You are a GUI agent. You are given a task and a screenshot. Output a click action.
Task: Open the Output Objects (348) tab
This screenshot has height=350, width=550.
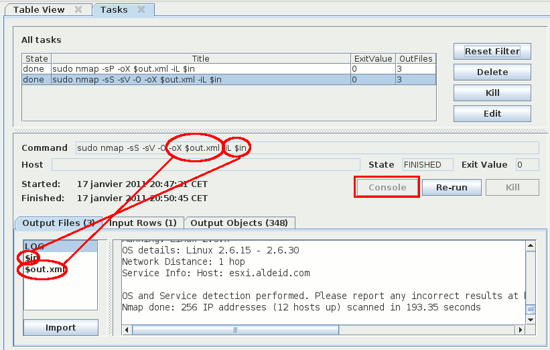(x=240, y=223)
